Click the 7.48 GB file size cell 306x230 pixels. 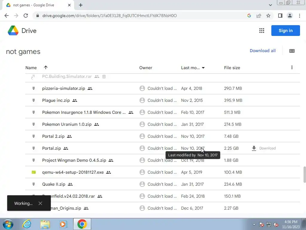231,136
